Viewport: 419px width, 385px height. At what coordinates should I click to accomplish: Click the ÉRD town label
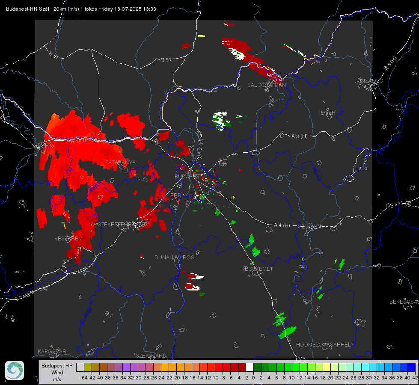pos(175,195)
